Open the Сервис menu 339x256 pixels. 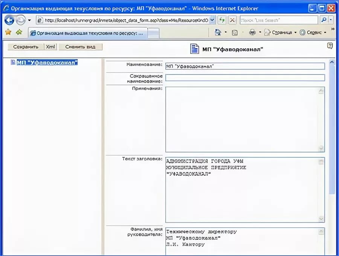point(313,32)
